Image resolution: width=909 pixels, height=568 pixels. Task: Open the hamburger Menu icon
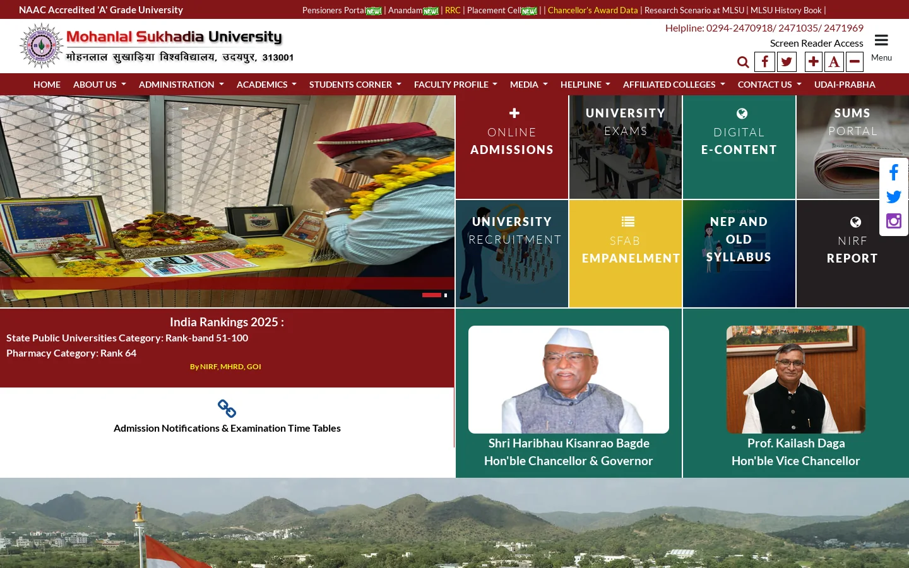click(881, 40)
